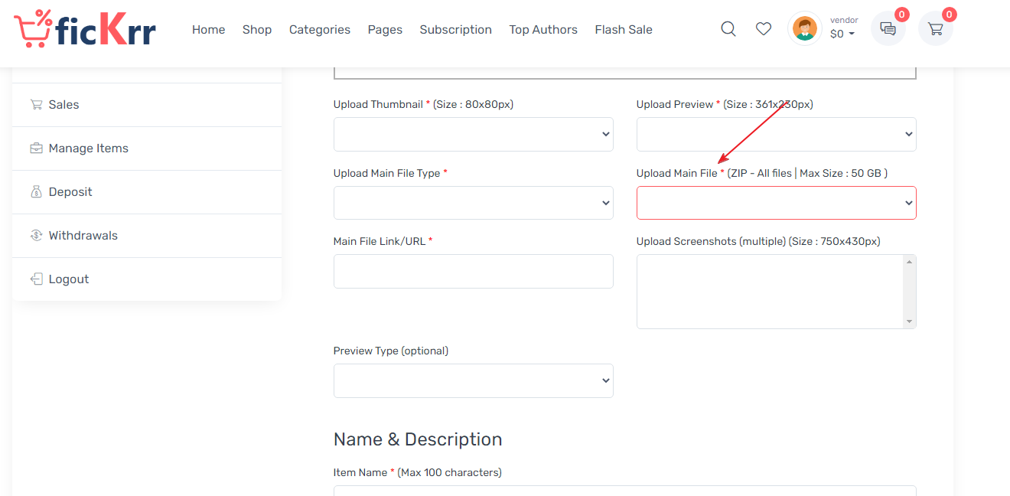This screenshot has width=1010, height=496.
Task: Open the search magnifier icon
Action: (728, 29)
